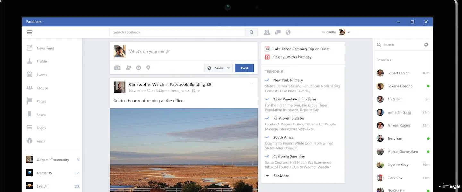
Task: Open the Events calendar icon in sidebar
Action: point(29,74)
